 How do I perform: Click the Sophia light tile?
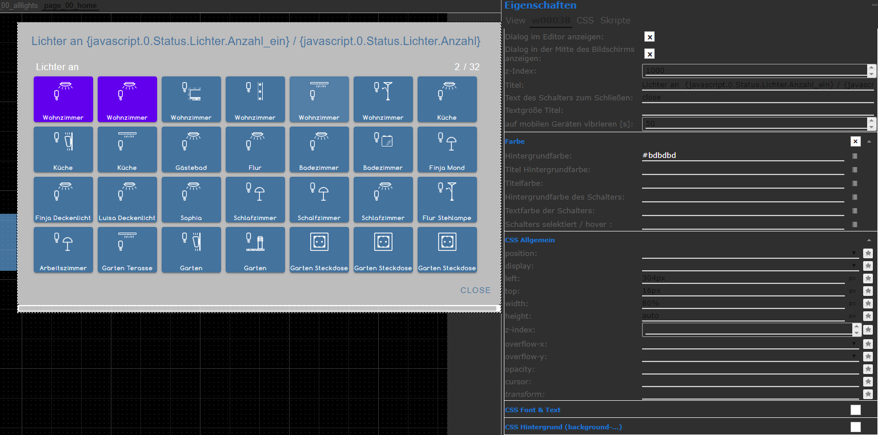tap(191, 200)
